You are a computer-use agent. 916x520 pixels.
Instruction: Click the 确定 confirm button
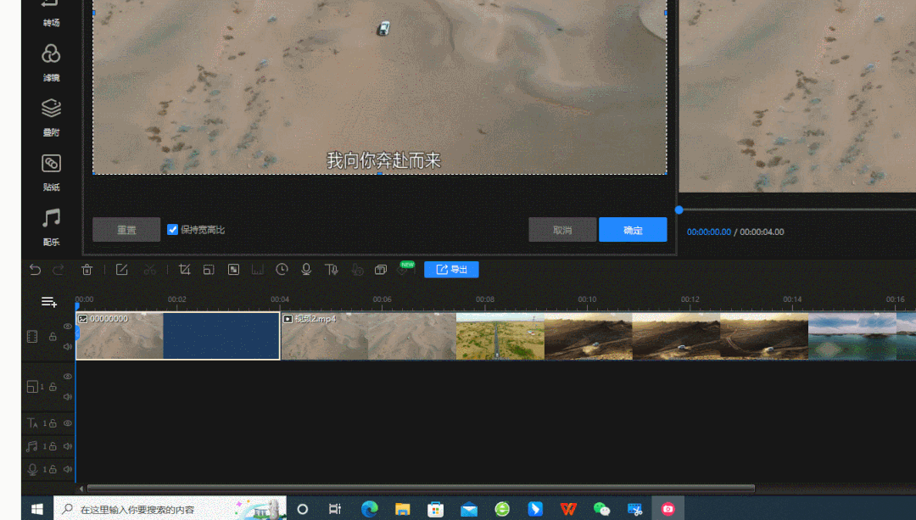(x=633, y=229)
